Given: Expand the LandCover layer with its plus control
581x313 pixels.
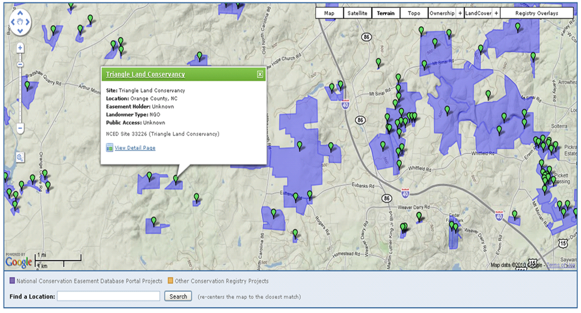Looking at the screenshot, I should [496, 13].
